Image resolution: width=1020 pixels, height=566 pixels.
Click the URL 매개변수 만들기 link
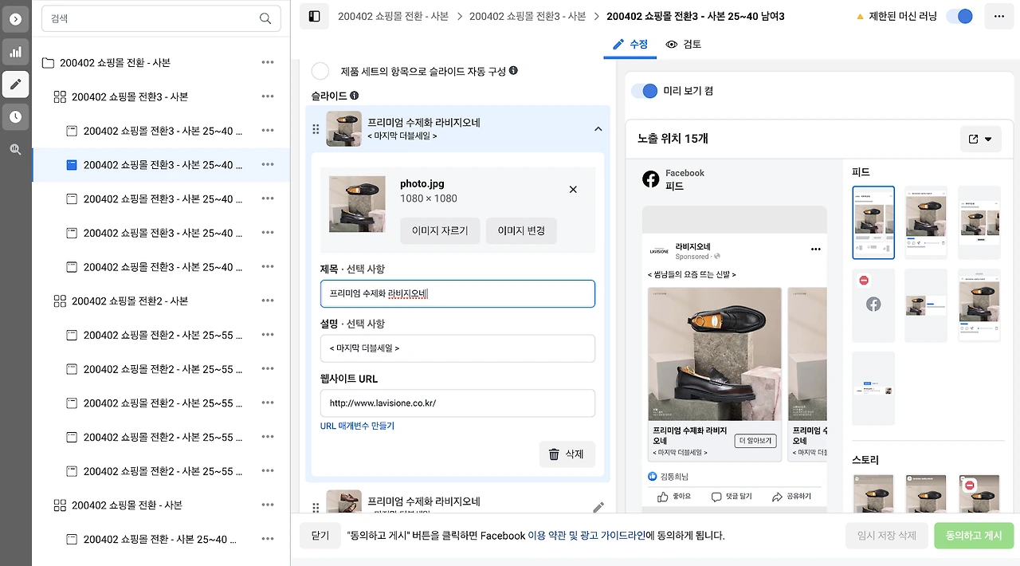357,426
